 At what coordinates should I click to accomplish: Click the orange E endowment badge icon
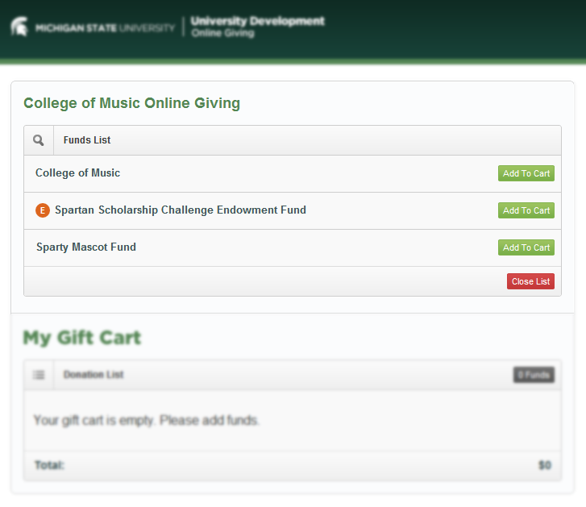43,210
